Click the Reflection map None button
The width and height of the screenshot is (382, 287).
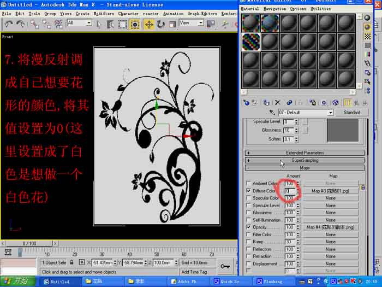pyautogui.click(x=330, y=249)
